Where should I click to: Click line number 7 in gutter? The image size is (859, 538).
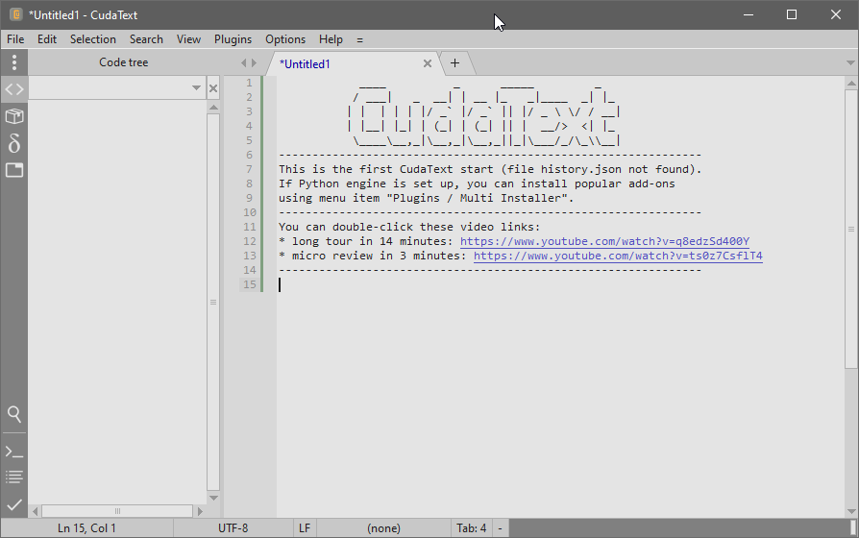pyautogui.click(x=249, y=169)
